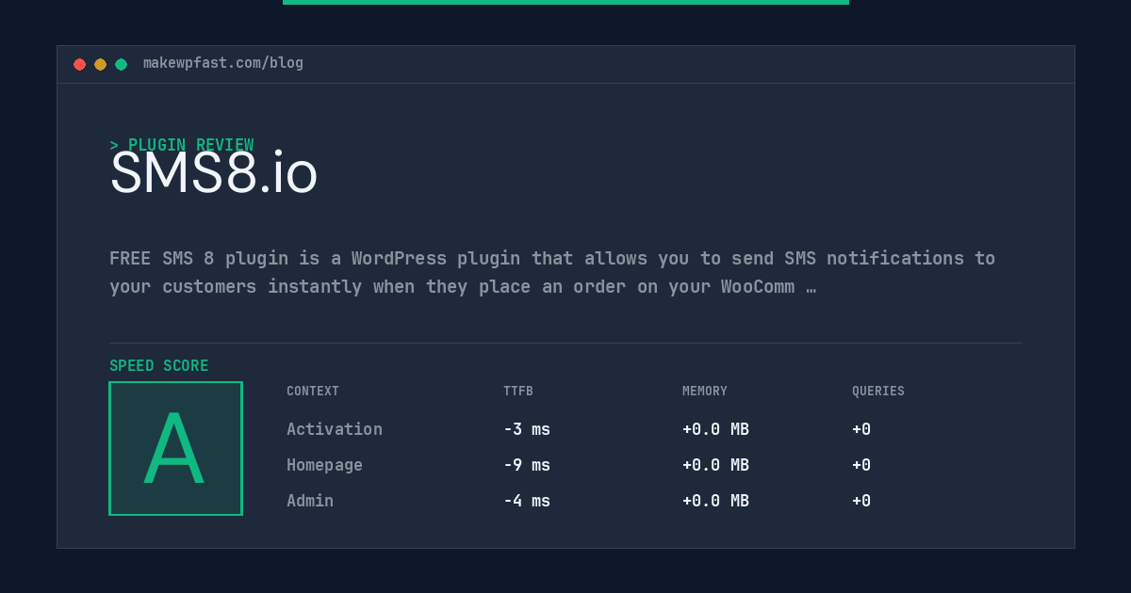Click the Activation queries +0 value
The width and height of the screenshot is (1131, 593).
pos(861,429)
